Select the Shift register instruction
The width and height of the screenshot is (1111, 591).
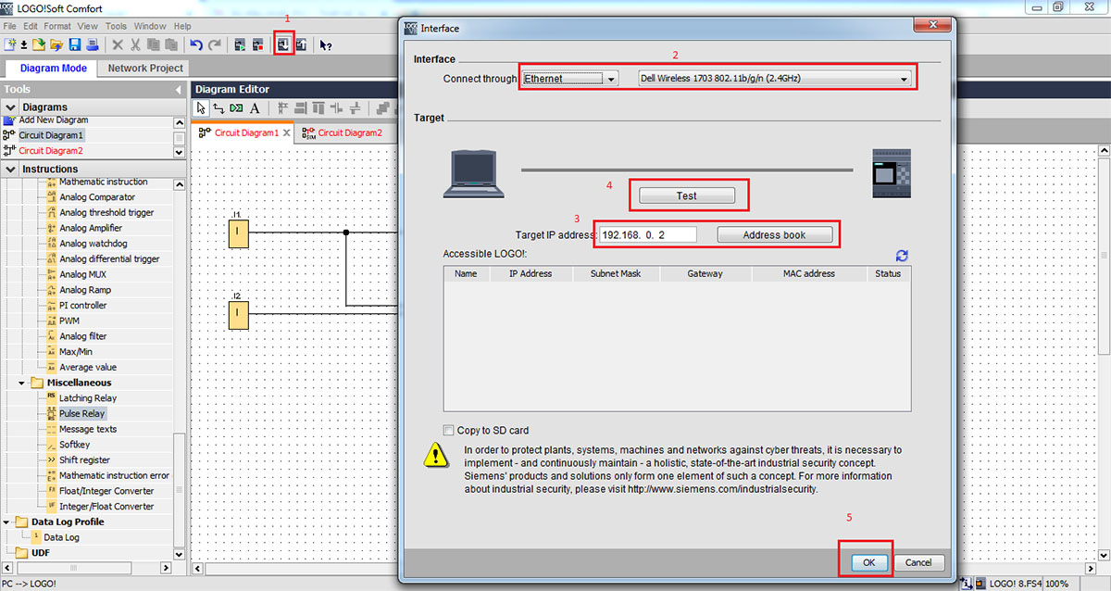tap(84, 460)
